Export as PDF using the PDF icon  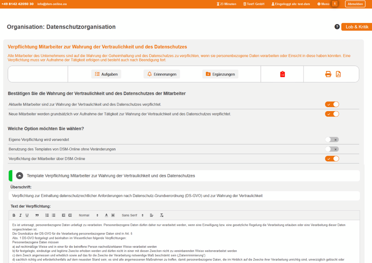point(338,74)
